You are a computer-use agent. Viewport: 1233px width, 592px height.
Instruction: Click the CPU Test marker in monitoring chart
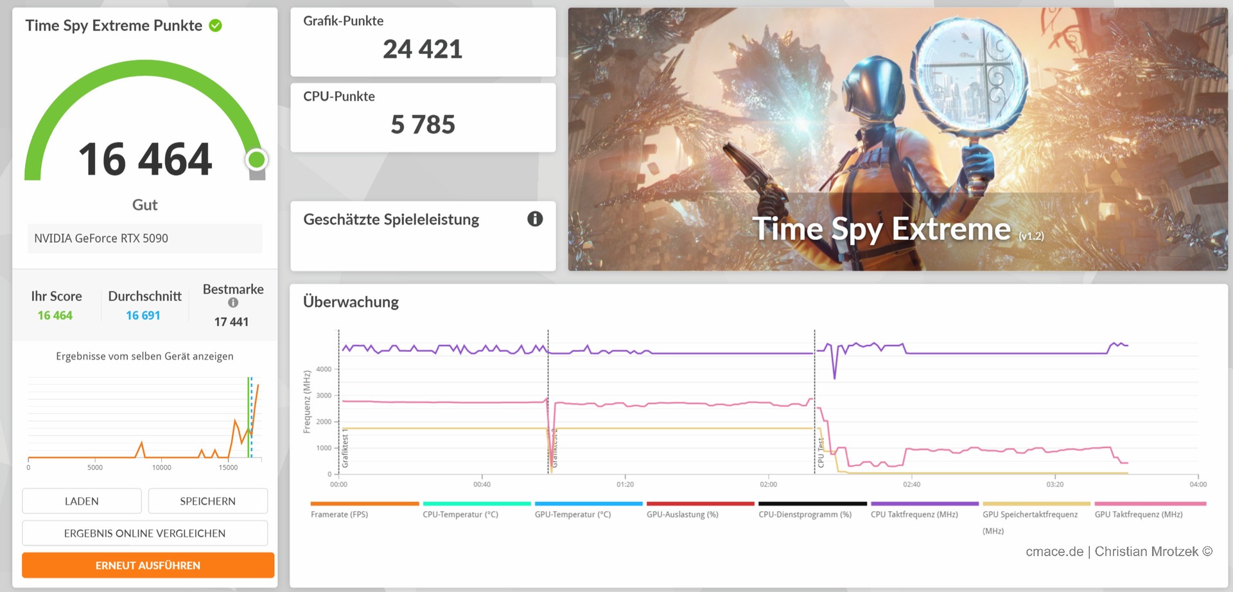coord(820,453)
